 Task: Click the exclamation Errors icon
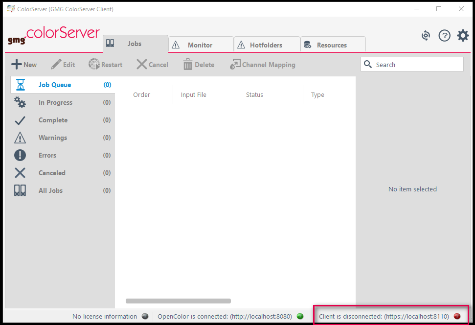(20, 155)
